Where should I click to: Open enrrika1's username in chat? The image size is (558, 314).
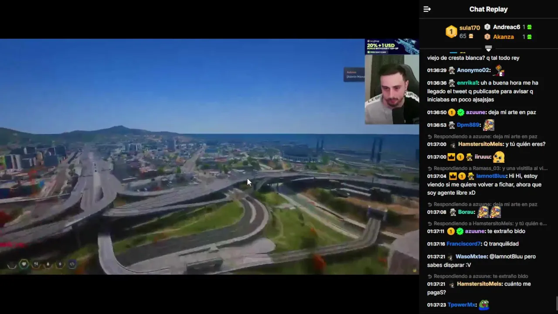tap(468, 83)
